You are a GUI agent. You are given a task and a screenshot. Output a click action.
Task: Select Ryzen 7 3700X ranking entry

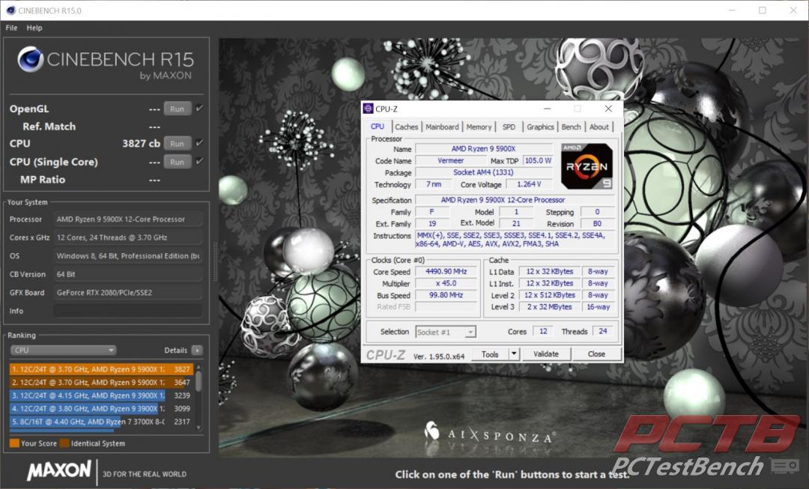(x=101, y=422)
